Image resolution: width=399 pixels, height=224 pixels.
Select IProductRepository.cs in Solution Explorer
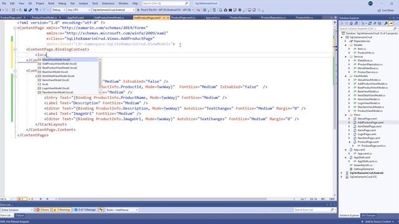(370, 65)
